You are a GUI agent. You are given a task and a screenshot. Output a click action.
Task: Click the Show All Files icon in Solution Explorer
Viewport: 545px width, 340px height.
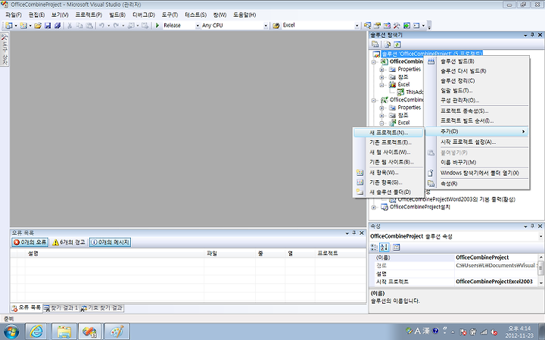388,44
